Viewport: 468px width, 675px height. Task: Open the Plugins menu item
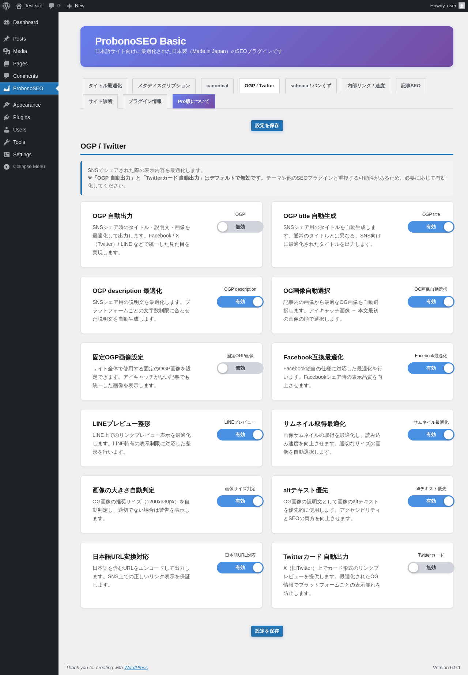pyautogui.click(x=29, y=117)
